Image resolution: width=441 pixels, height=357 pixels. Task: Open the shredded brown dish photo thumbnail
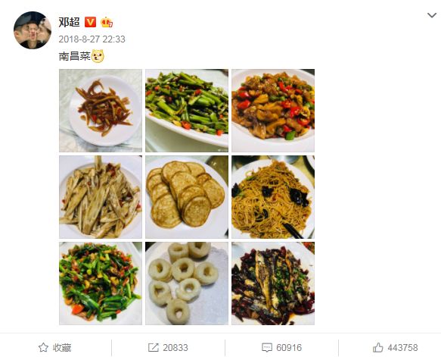101,111
